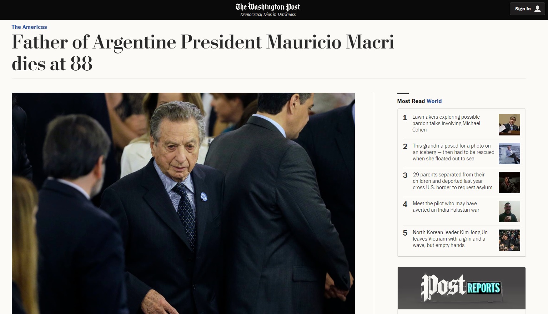Viewport: 548px width, 314px height.
Task: Click the iceberg story thumbnail
Action: tap(509, 154)
